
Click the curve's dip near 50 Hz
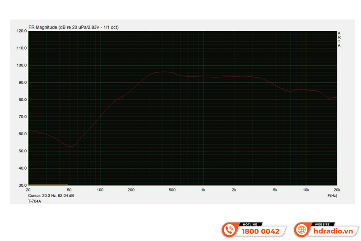tap(70, 146)
